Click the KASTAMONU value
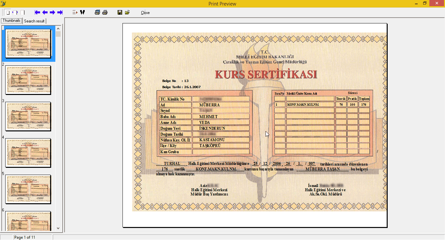The height and width of the screenshot is (240, 445). coord(212,140)
